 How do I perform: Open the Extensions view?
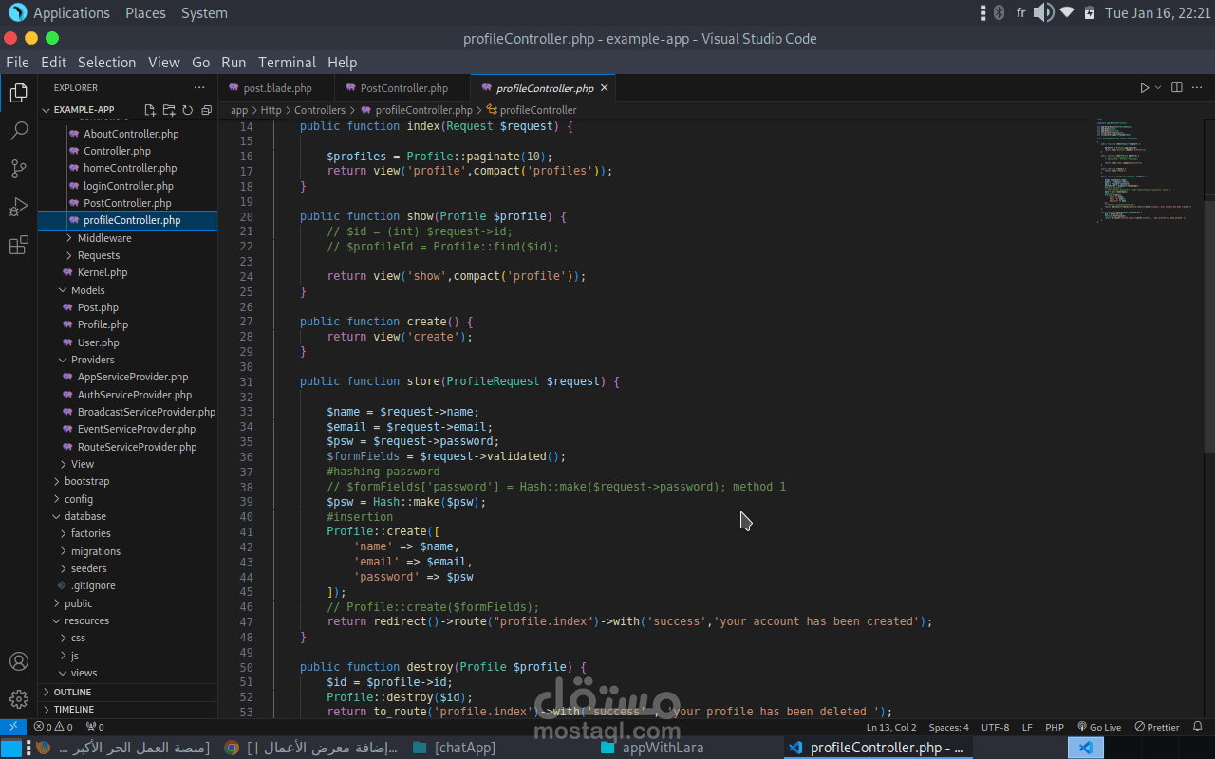click(18, 246)
